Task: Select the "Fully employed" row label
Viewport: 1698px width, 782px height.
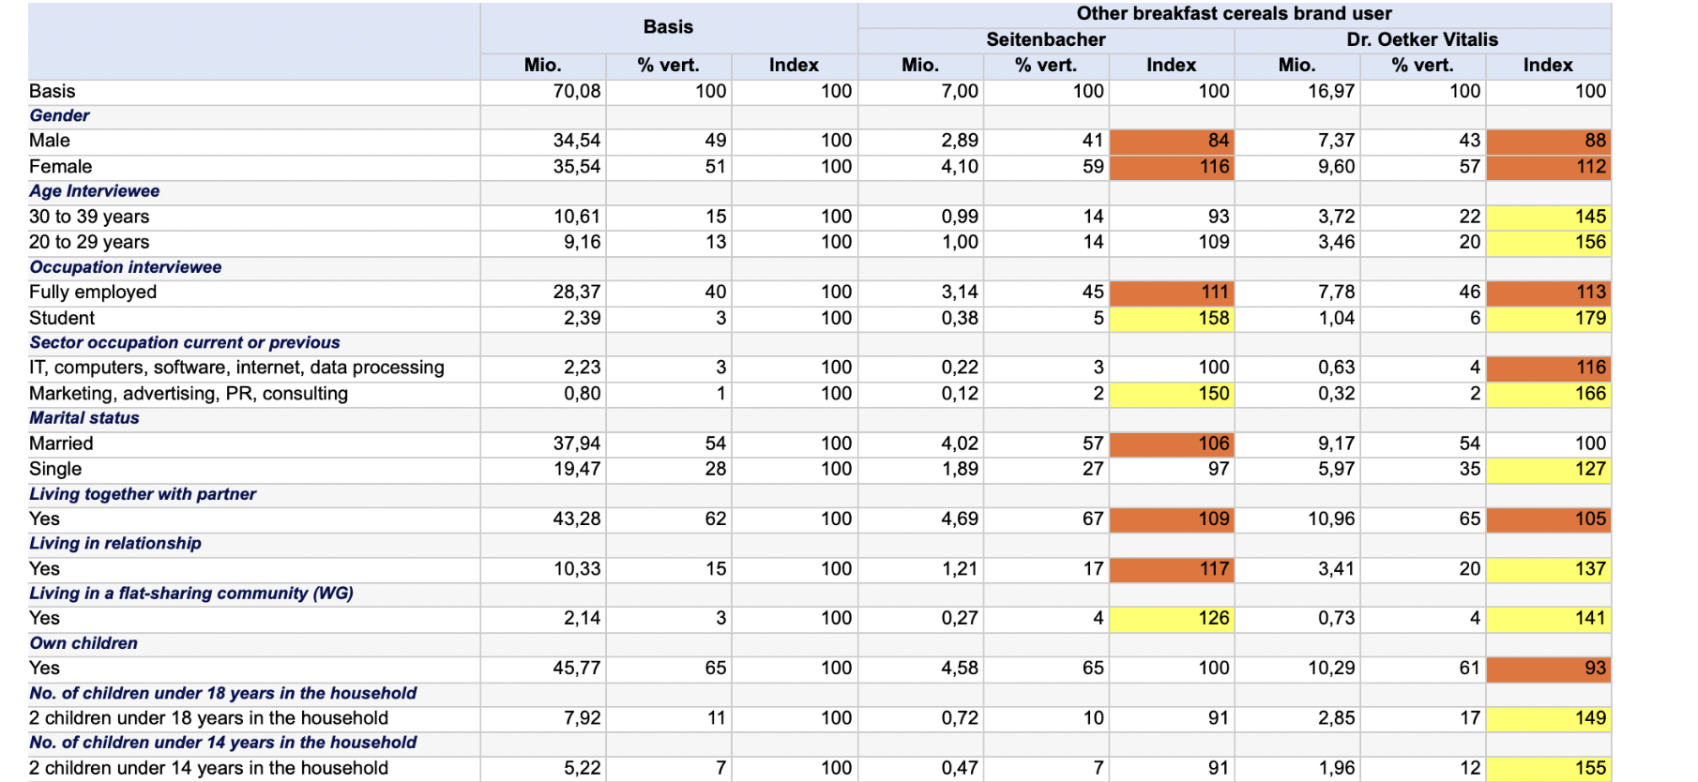Action: (x=93, y=292)
